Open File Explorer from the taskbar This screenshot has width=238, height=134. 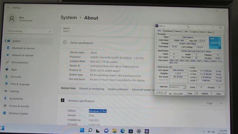(x=114, y=131)
